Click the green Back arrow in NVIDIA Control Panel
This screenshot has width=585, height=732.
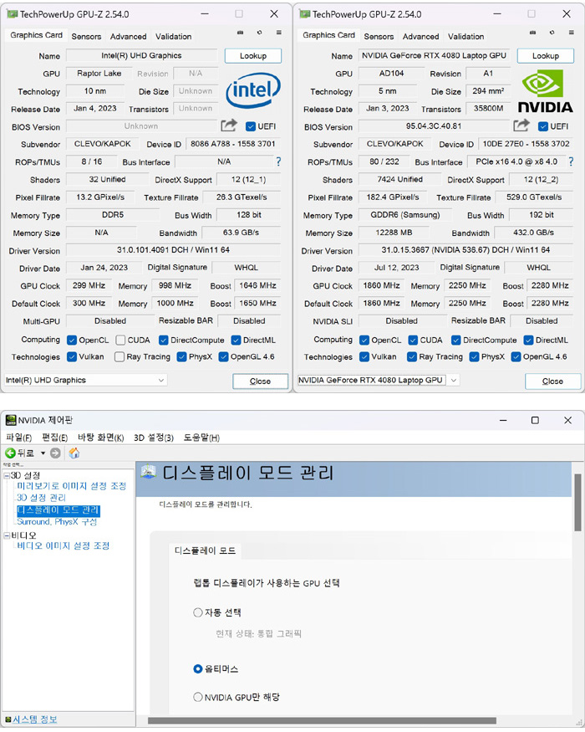[10, 453]
